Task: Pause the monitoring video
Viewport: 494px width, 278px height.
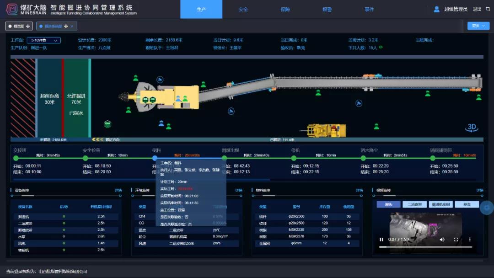Action: click(x=381, y=240)
